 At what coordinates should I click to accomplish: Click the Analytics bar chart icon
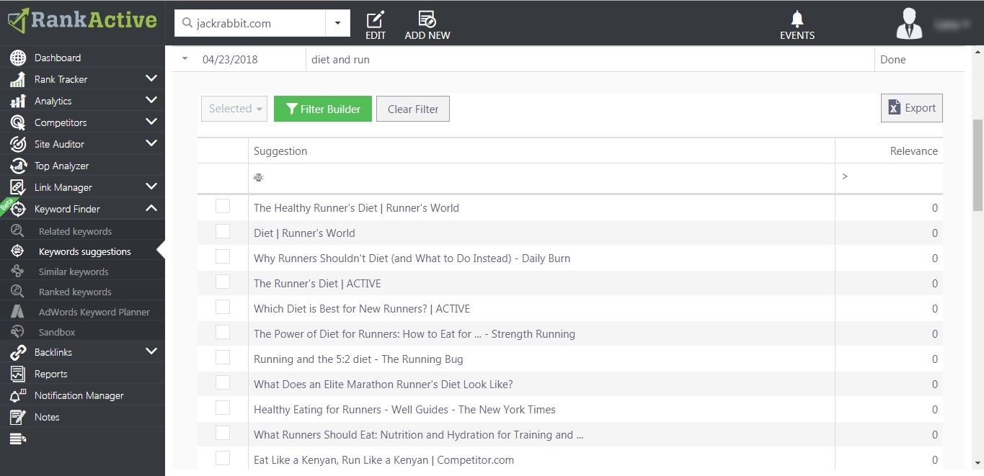pos(18,101)
